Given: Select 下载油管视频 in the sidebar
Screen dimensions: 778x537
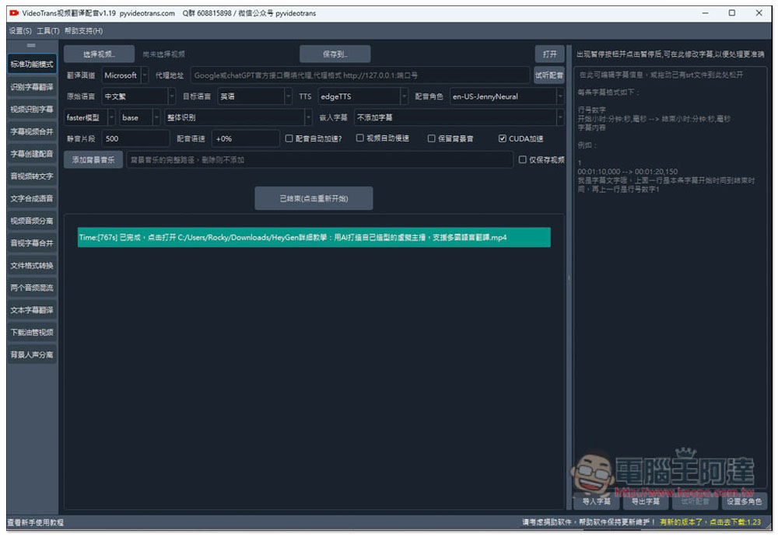Looking at the screenshot, I should pos(32,332).
